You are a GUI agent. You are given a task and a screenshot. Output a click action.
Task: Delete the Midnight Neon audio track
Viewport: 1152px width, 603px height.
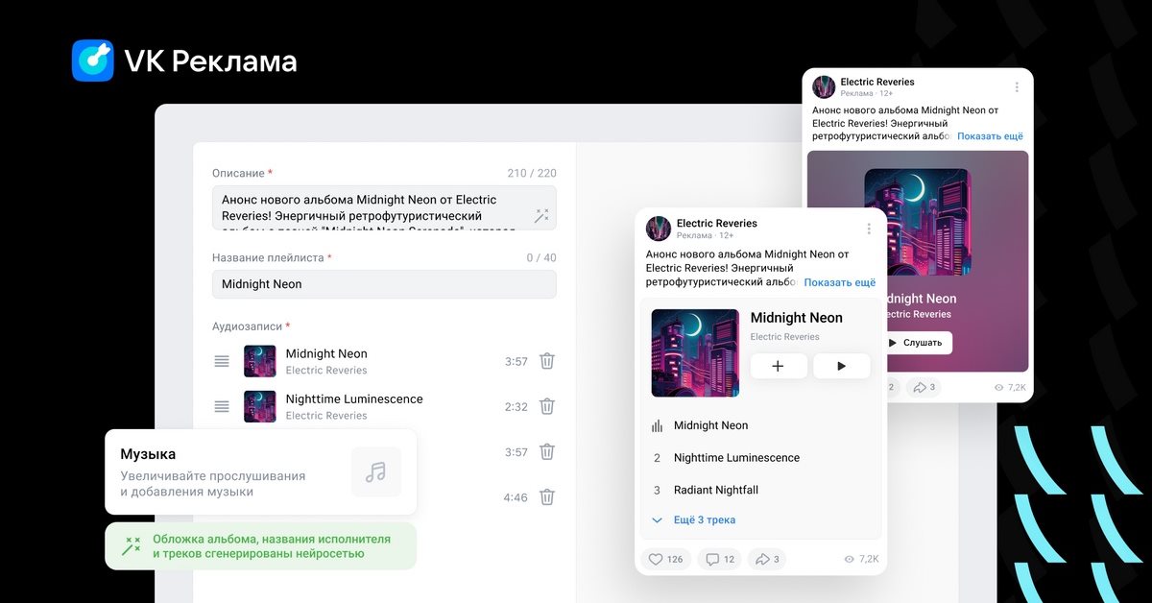[x=546, y=361]
